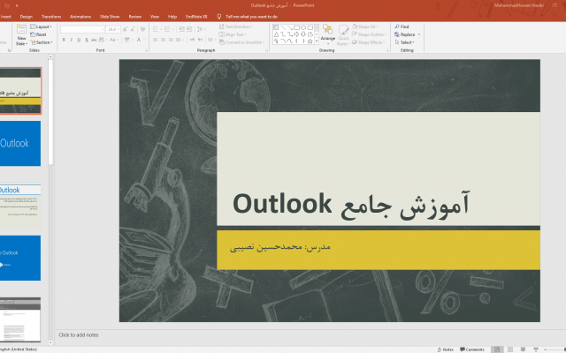
Task: Click Clear All Formatting icon
Action: [x=143, y=29]
